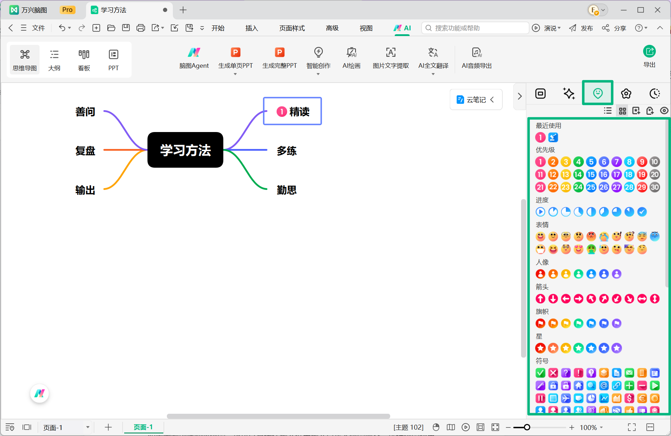This screenshot has height=436, width=671.
Task: Select the 精读 topic node
Action: click(292, 111)
